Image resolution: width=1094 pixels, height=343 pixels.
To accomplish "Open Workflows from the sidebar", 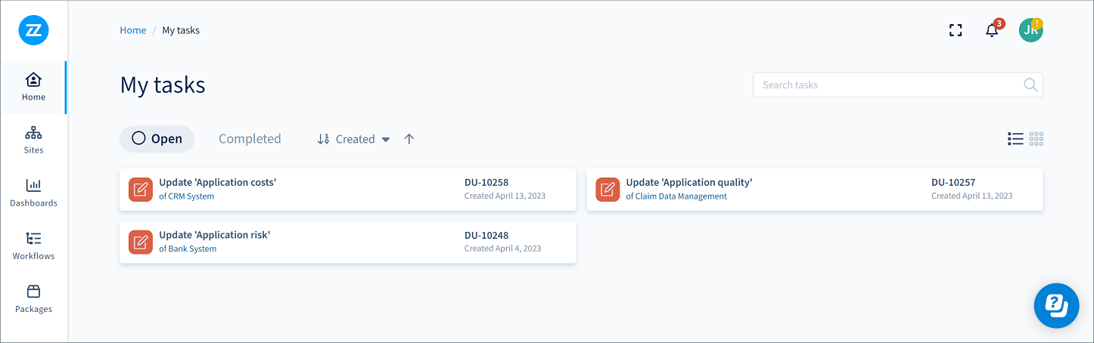I will click(33, 246).
